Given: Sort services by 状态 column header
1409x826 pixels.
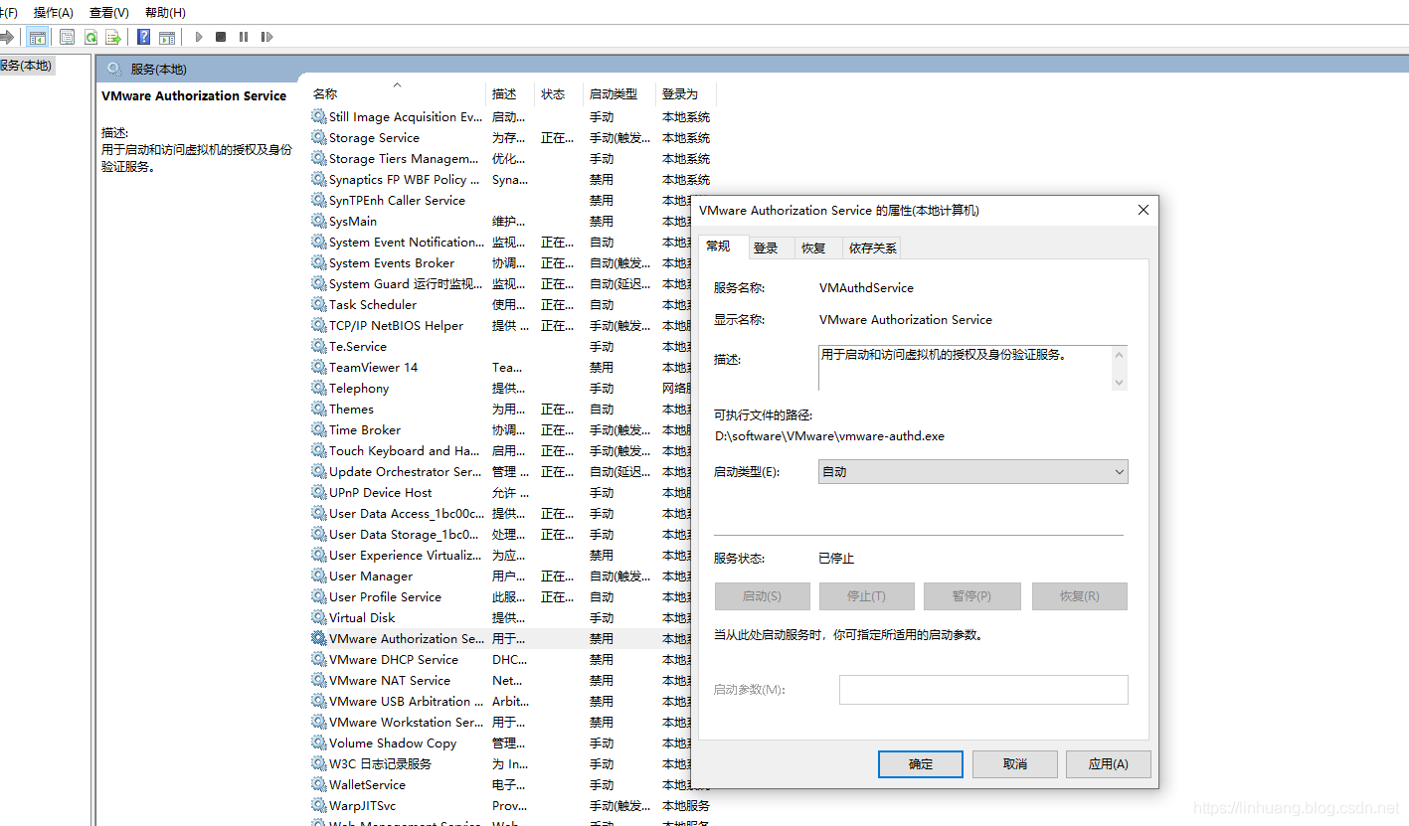Looking at the screenshot, I should pyautogui.click(x=558, y=93).
